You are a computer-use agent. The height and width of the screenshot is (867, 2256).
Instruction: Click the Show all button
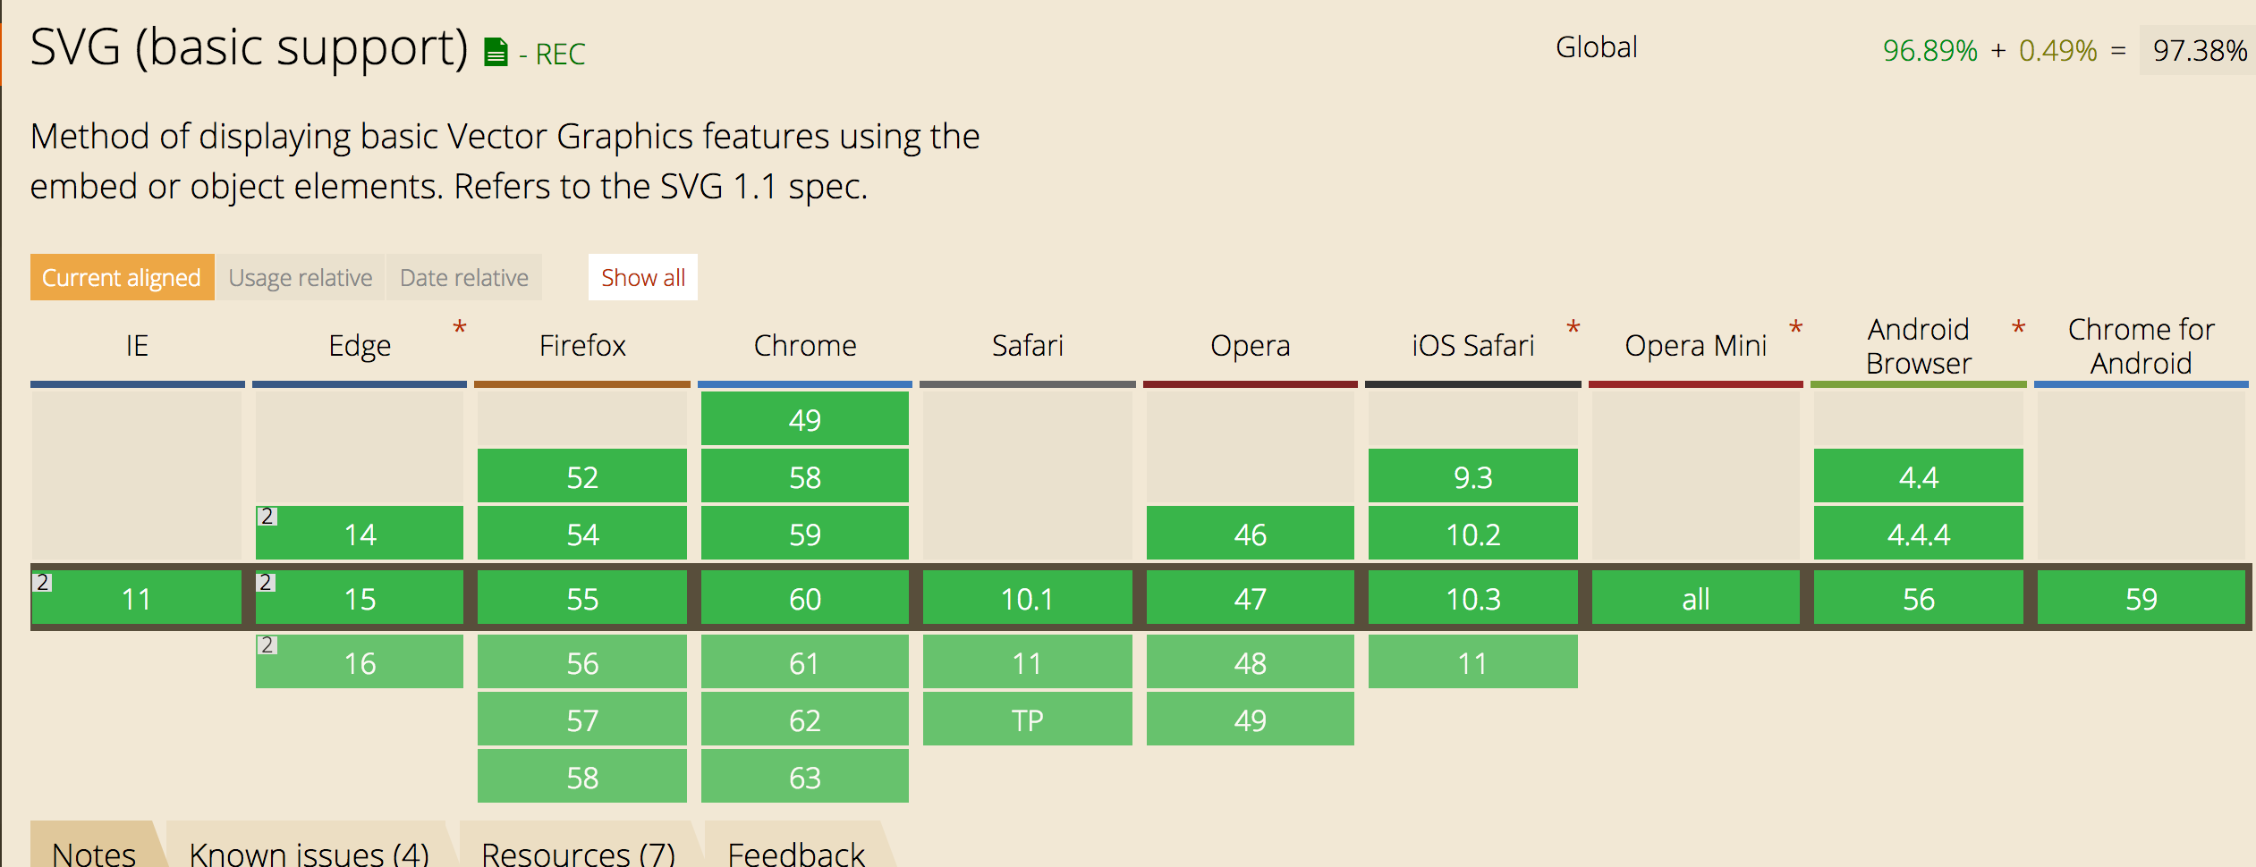(643, 277)
